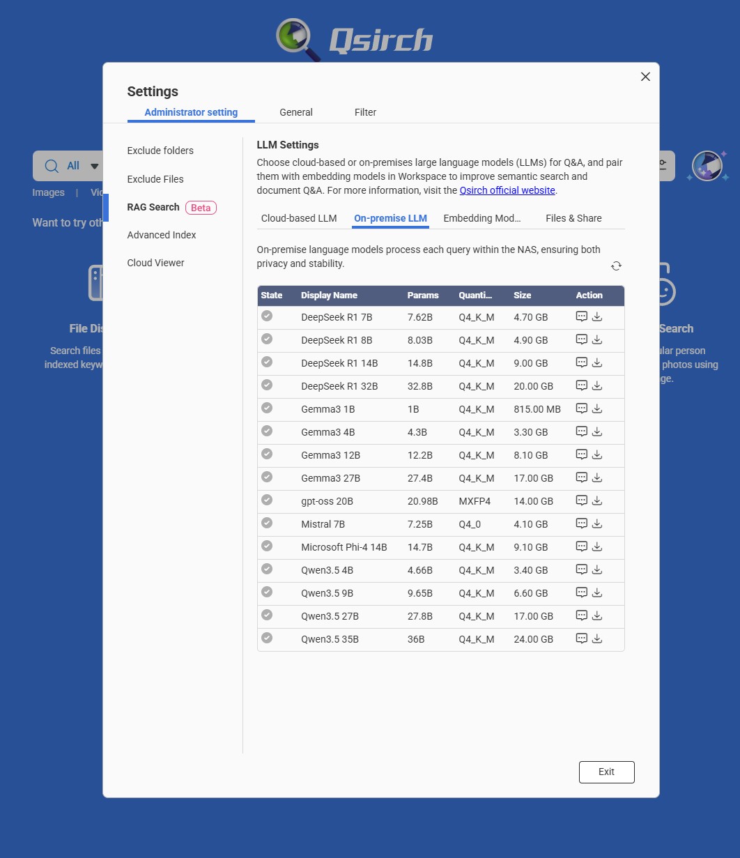Download the Gemma3 27B model
This screenshot has height=858, width=740.
click(x=597, y=478)
